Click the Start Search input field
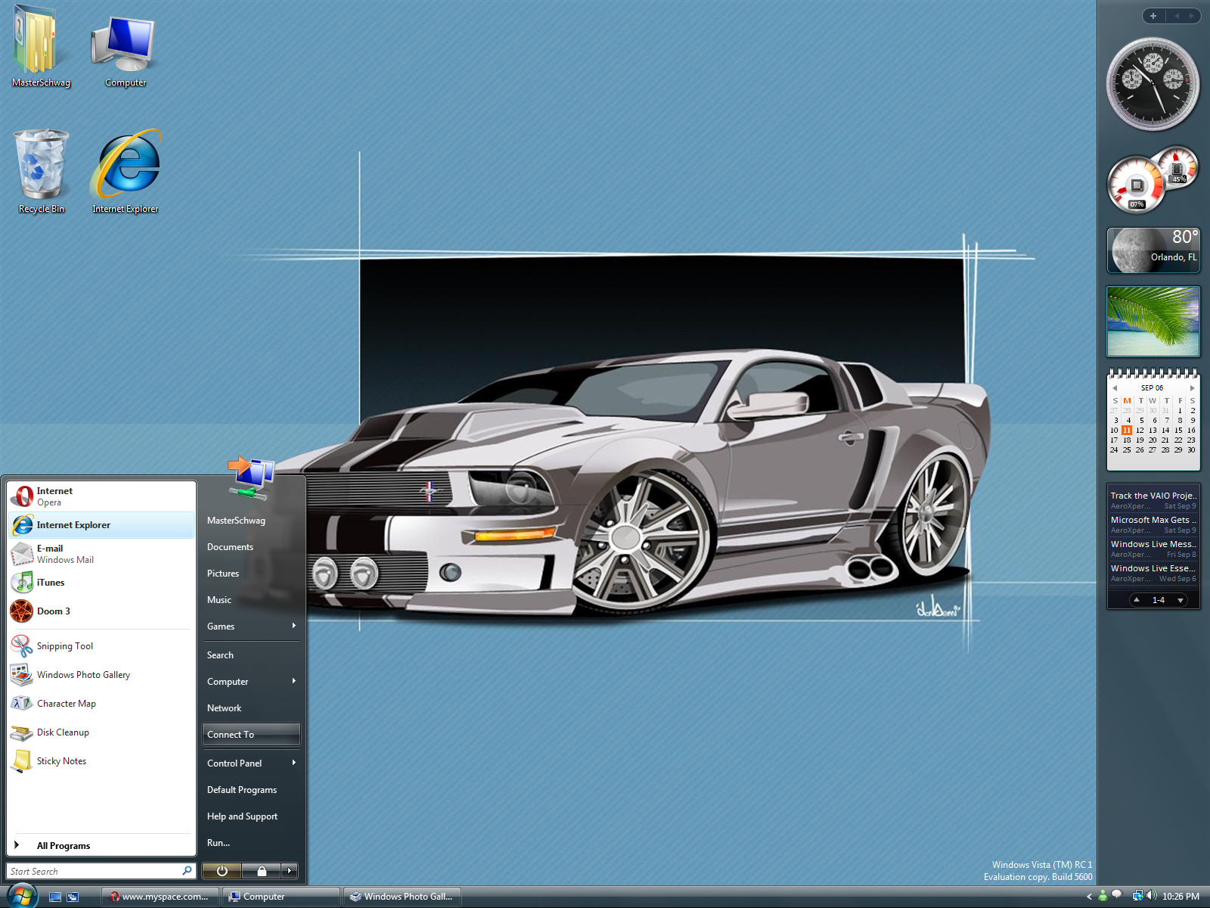The height and width of the screenshot is (908, 1210). pyautogui.click(x=95, y=871)
